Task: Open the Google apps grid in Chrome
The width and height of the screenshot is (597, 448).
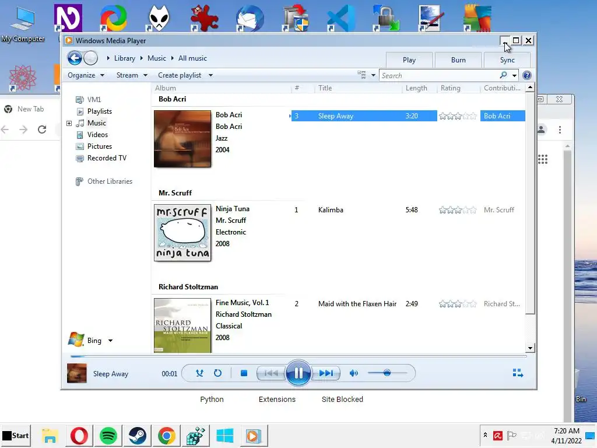Action: point(543,159)
